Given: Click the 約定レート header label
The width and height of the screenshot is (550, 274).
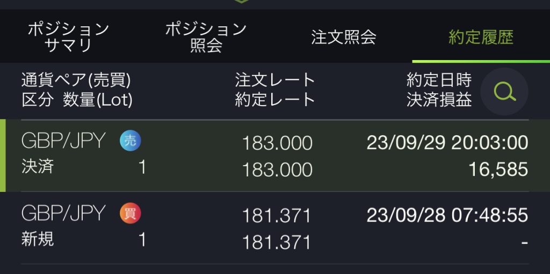Looking at the screenshot, I should (x=275, y=100).
